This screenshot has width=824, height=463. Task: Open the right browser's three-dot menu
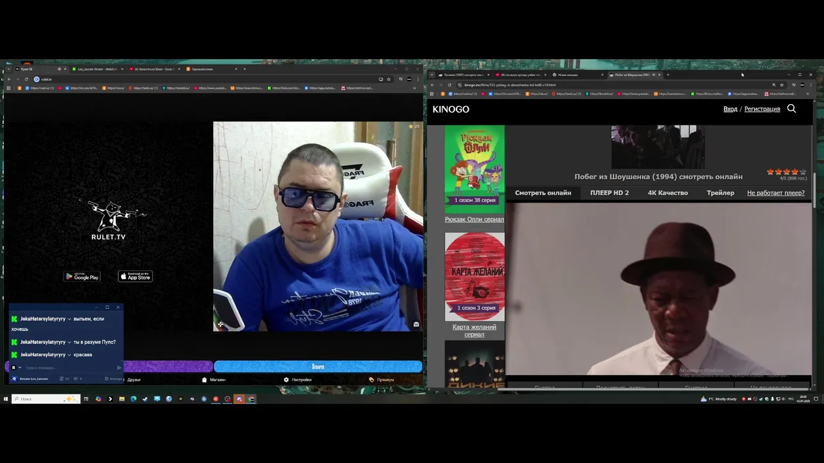pos(810,85)
